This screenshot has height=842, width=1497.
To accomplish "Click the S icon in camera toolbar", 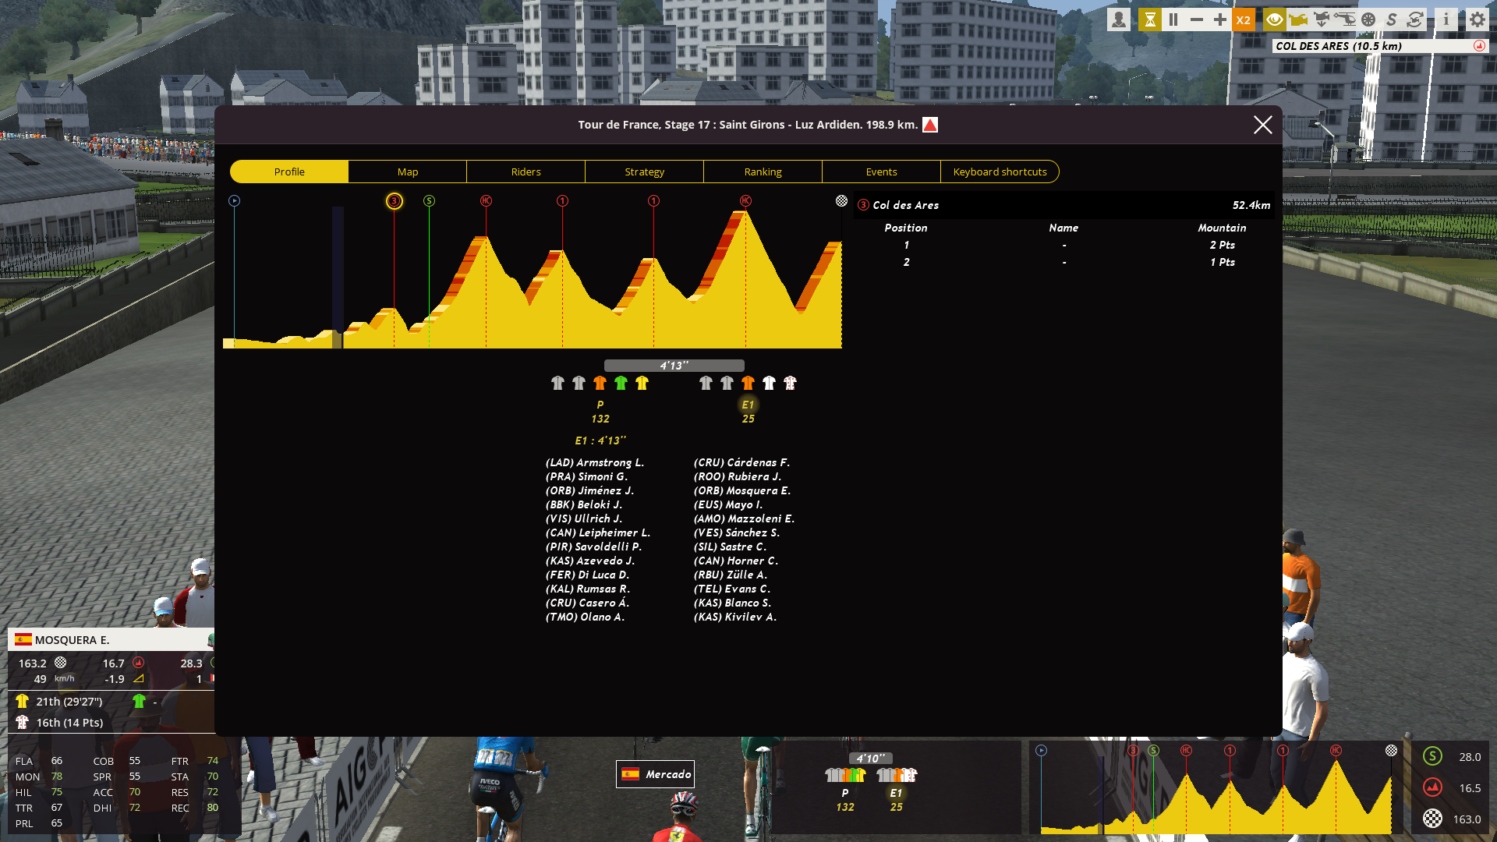I will point(1392,20).
